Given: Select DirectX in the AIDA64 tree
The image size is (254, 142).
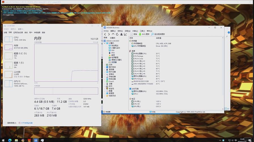Looking at the screenshot, I should tap(111, 81).
